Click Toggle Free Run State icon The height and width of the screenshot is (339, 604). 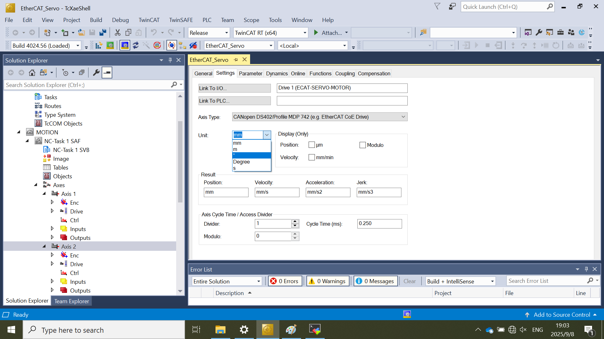157,46
